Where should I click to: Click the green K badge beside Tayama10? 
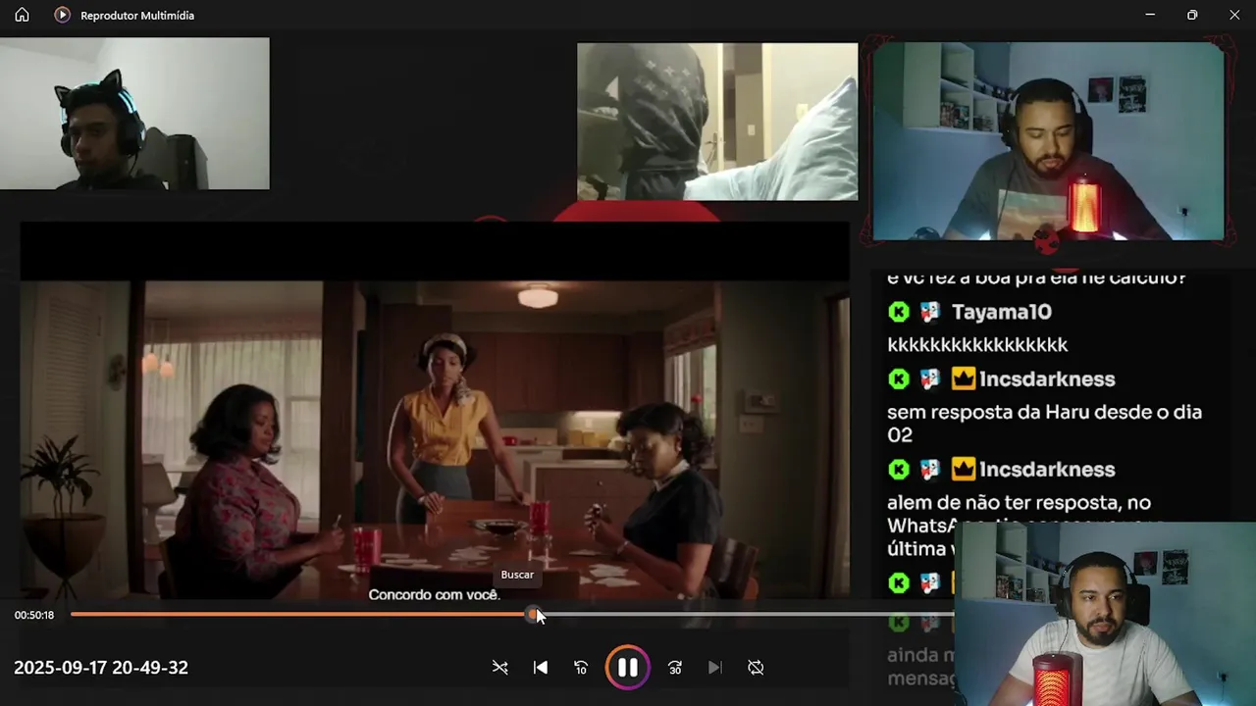pyautogui.click(x=899, y=312)
